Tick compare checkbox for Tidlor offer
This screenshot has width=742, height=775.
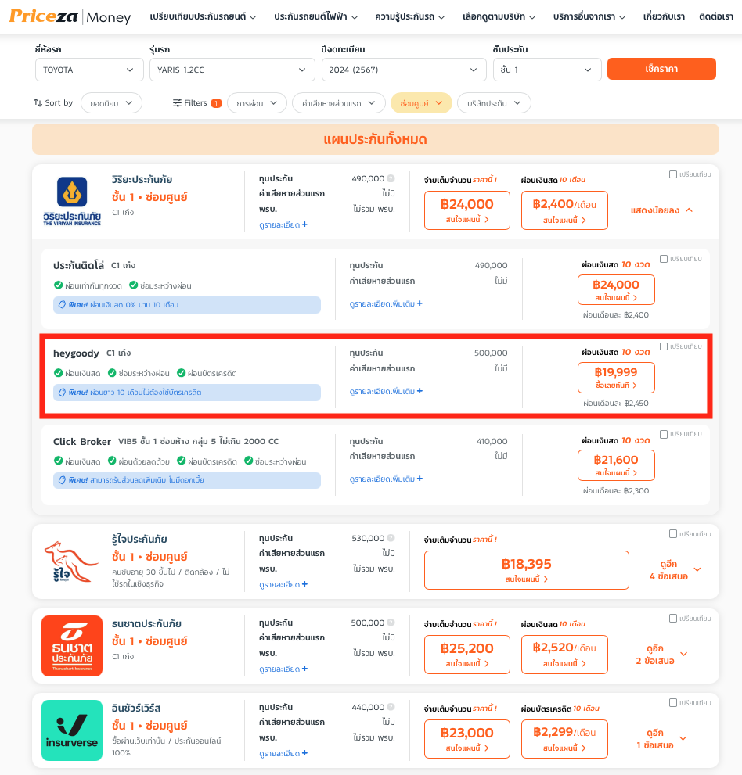pos(664,259)
